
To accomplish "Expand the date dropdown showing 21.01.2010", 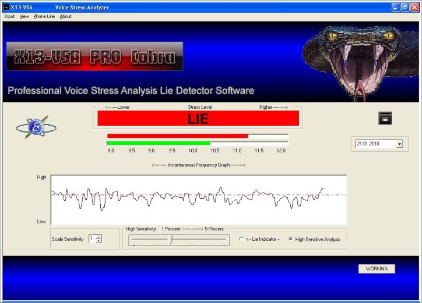I will (x=399, y=144).
